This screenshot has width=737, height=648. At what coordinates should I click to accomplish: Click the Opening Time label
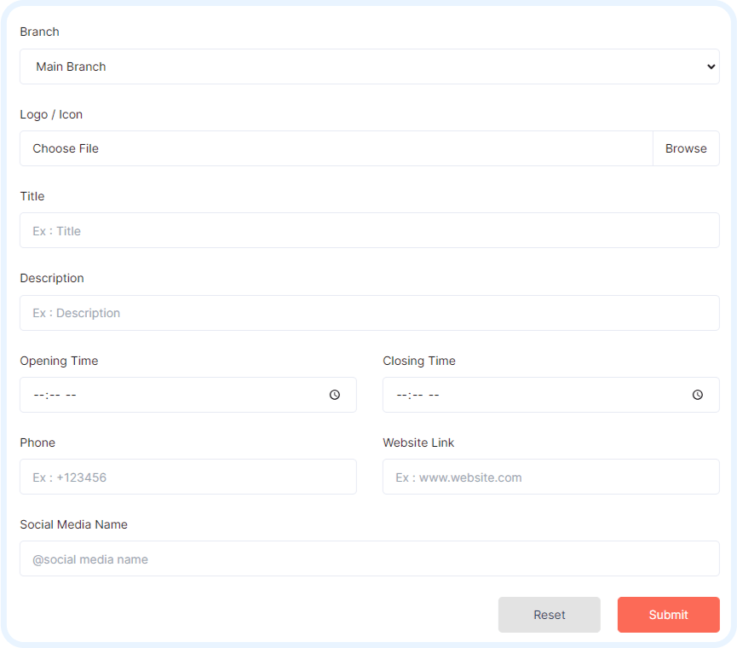59,361
